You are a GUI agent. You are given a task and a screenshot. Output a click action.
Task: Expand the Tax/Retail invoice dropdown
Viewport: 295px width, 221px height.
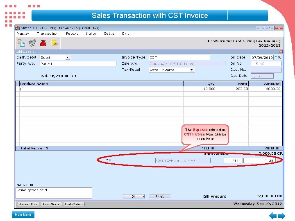[x=191, y=70]
